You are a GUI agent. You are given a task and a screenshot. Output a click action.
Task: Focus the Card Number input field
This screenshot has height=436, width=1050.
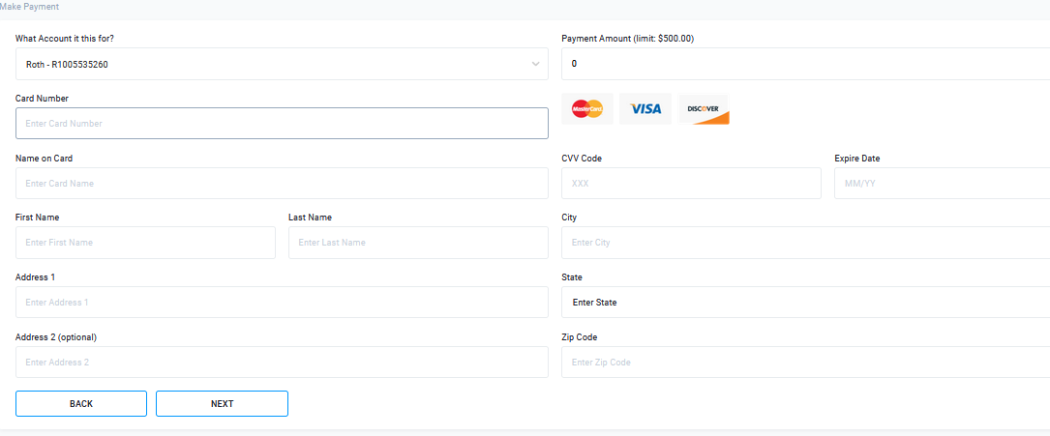[x=282, y=124]
